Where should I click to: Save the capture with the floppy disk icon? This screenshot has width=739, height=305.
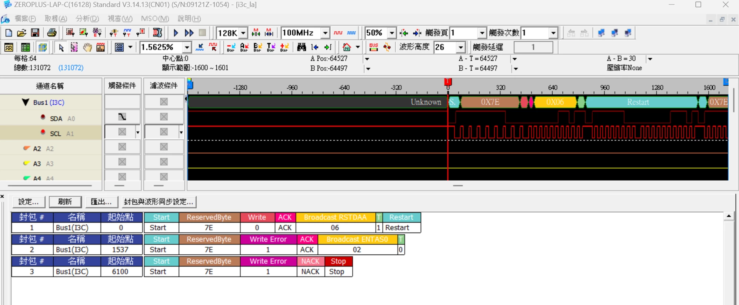(35, 33)
